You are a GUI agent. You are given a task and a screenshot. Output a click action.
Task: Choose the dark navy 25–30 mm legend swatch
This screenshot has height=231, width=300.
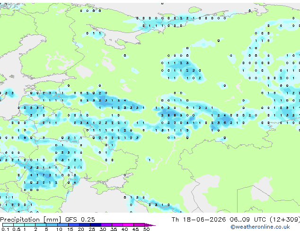[96, 225]
